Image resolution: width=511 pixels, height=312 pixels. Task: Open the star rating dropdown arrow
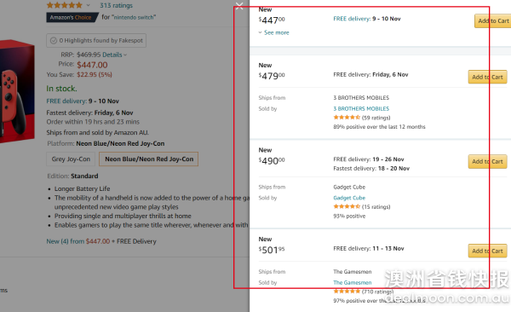(x=88, y=5)
